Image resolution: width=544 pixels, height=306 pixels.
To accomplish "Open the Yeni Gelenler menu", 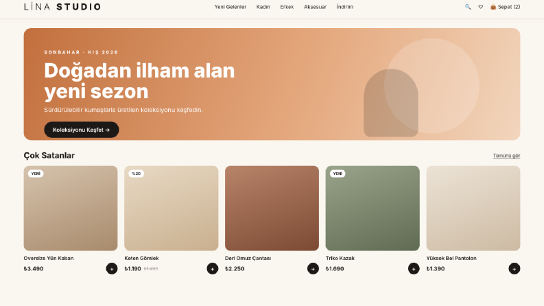I will (230, 7).
